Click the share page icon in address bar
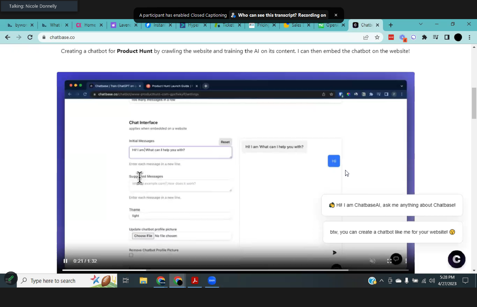 pos(366,38)
